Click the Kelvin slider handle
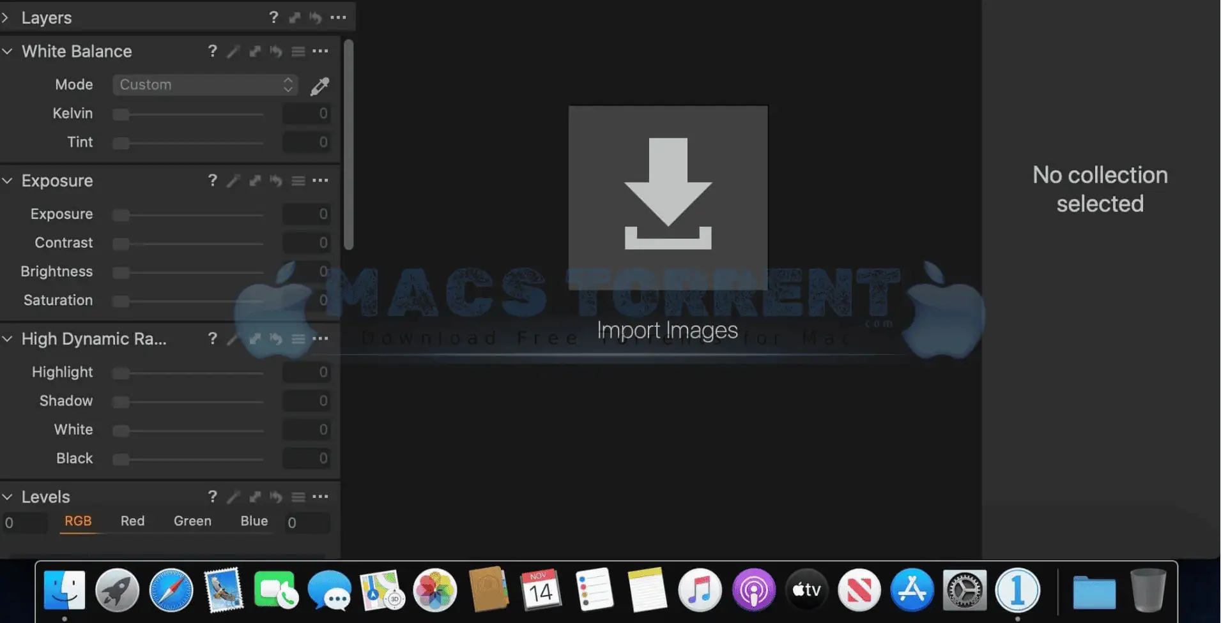This screenshot has width=1221, height=623. click(x=121, y=114)
